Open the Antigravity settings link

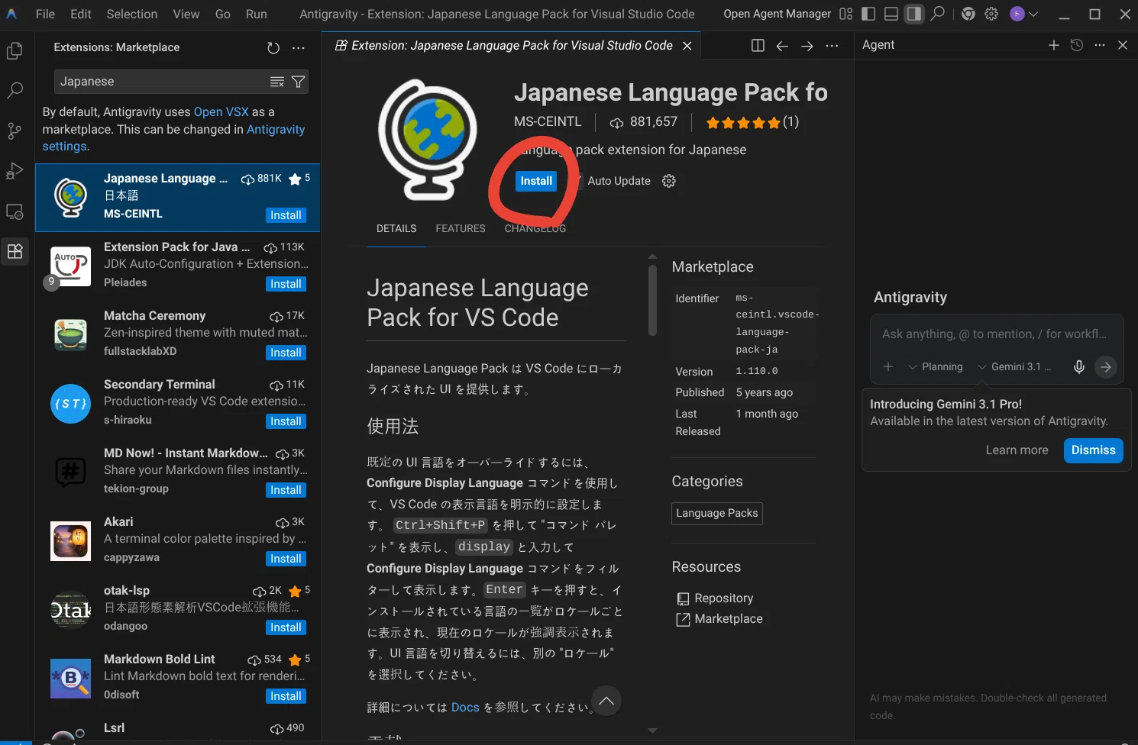173,137
